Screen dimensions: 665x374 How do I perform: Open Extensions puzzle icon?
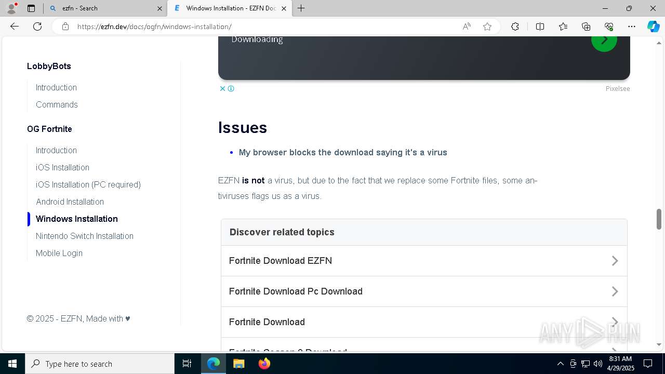pyautogui.click(x=515, y=26)
